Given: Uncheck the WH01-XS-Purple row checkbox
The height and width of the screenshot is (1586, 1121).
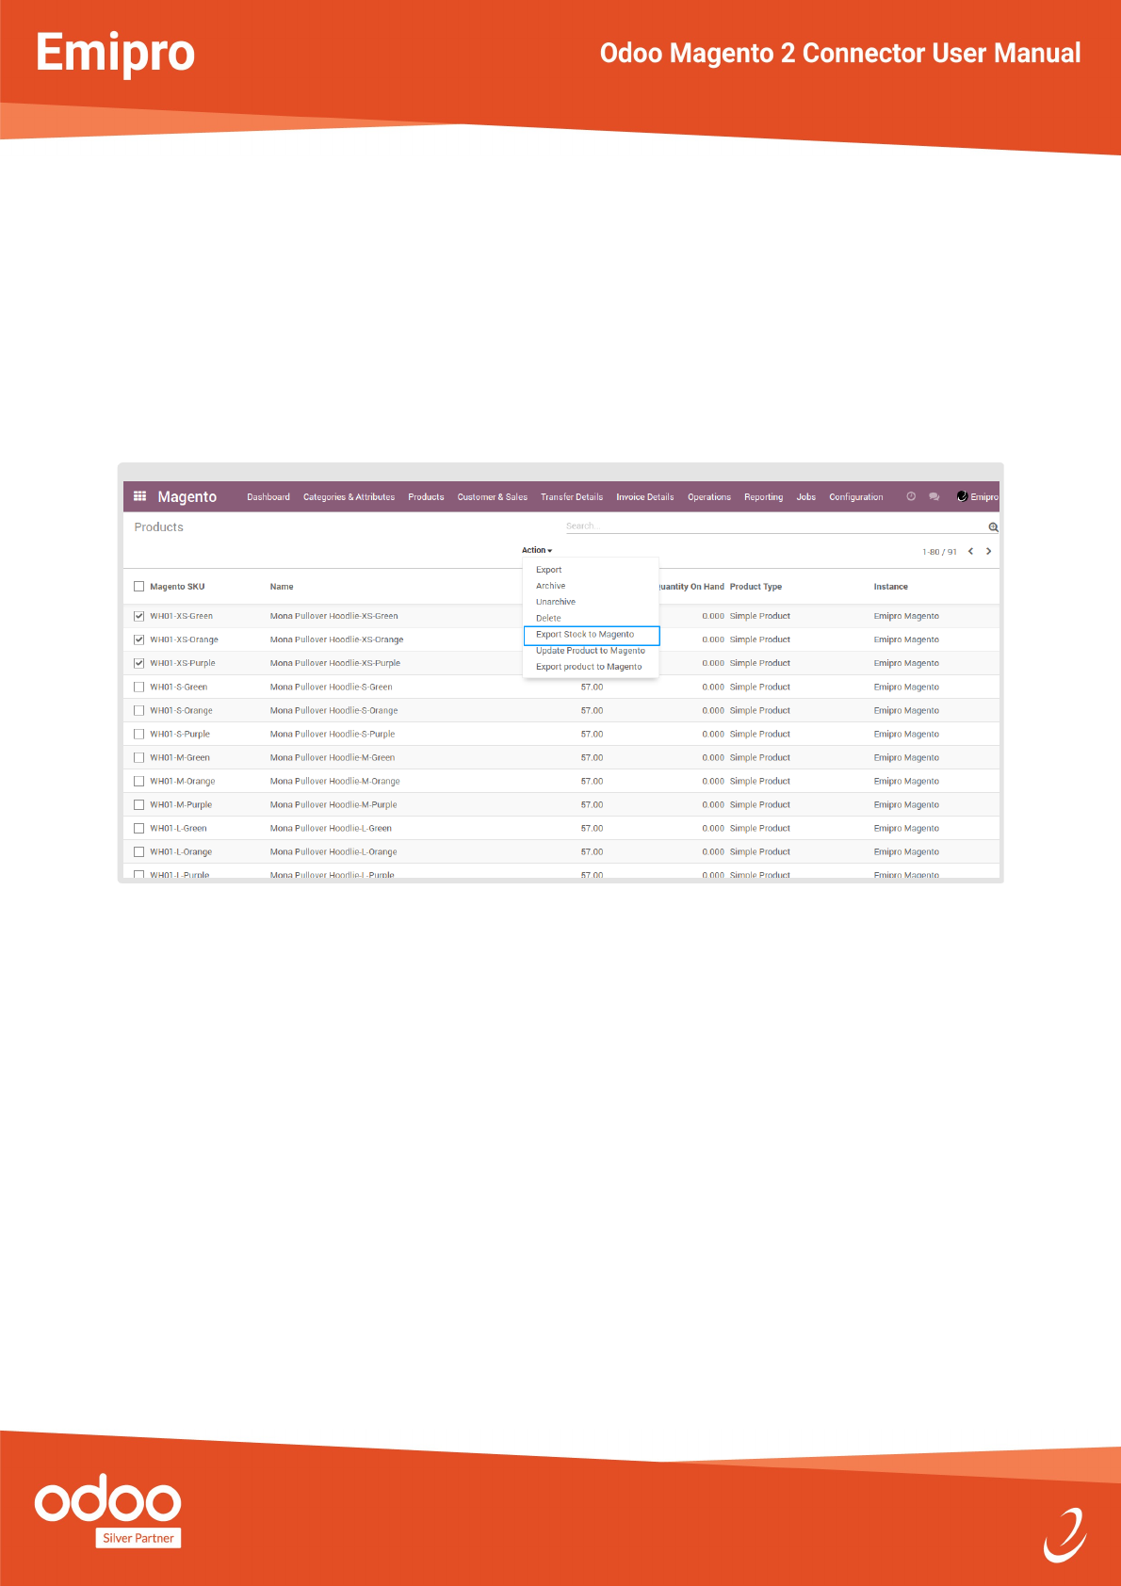Looking at the screenshot, I should pos(139,663).
